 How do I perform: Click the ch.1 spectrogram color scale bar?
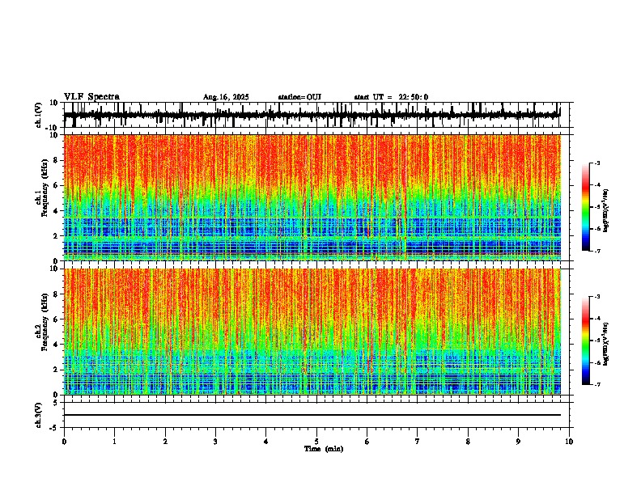pos(585,207)
